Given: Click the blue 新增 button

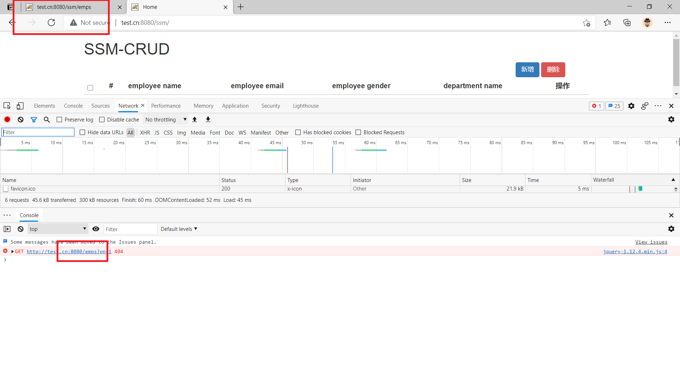Looking at the screenshot, I should tap(527, 69).
